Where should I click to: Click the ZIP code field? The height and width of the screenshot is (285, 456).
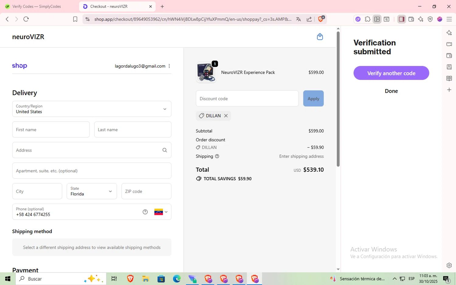(x=146, y=191)
